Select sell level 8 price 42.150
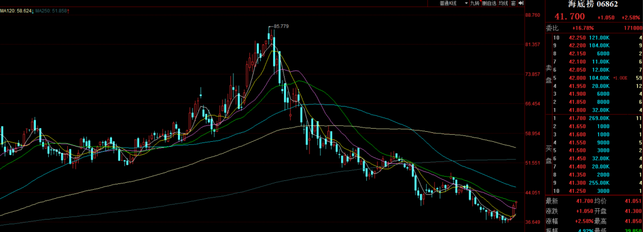The image size is (643, 232). (x=577, y=53)
